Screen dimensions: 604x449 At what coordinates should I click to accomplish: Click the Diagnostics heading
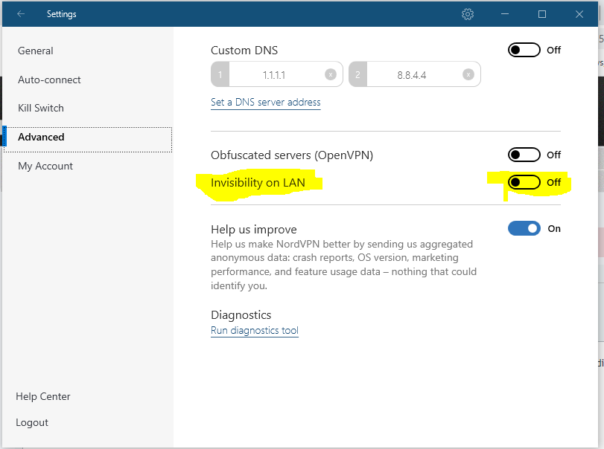241,315
